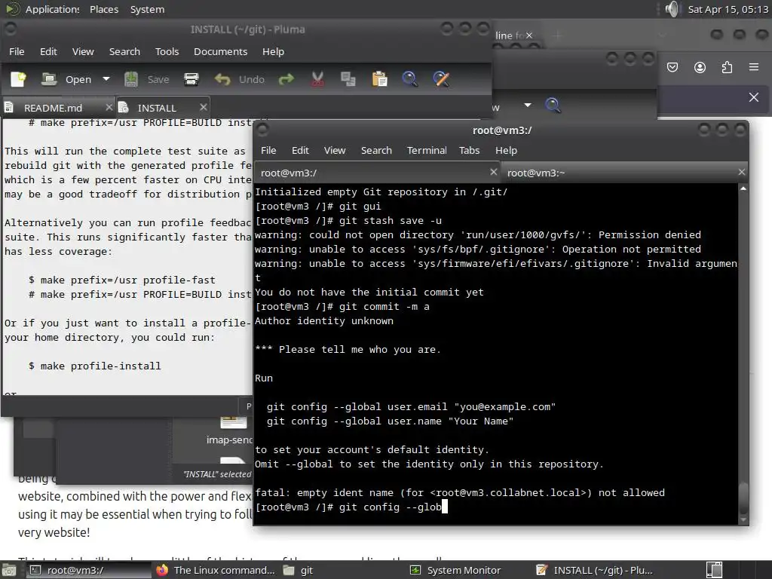Image resolution: width=772 pixels, height=579 pixels.
Task: Close the INSTALL tab
Action: (x=204, y=107)
